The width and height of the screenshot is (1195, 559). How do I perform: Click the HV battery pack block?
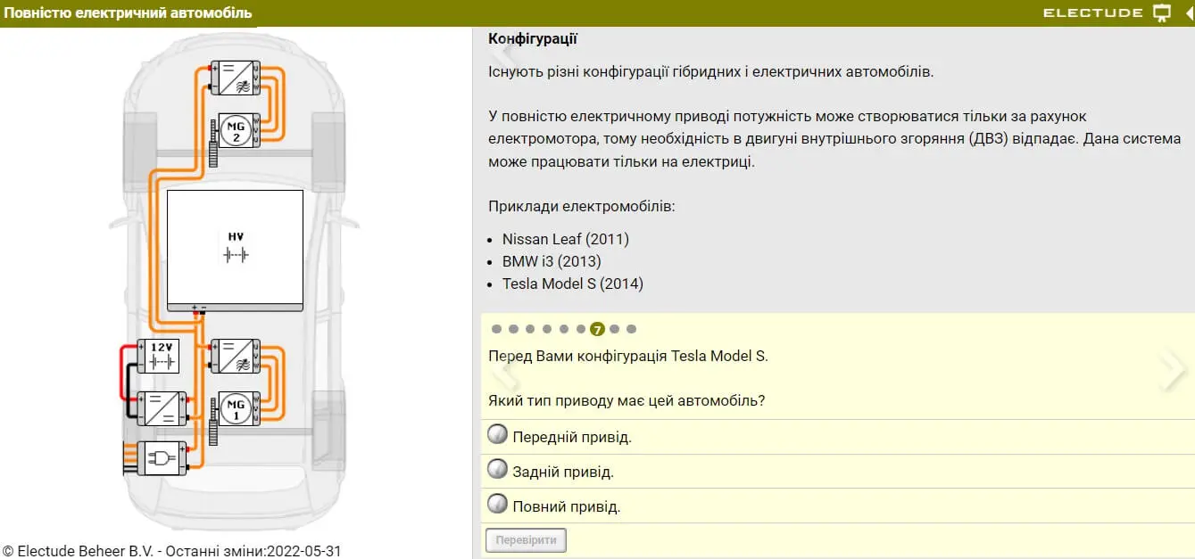(x=236, y=251)
